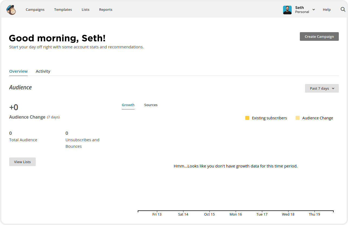Viewport: 348px width, 225px height.
Task: Click the 'Wed 18' axis label
Action: (288, 214)
